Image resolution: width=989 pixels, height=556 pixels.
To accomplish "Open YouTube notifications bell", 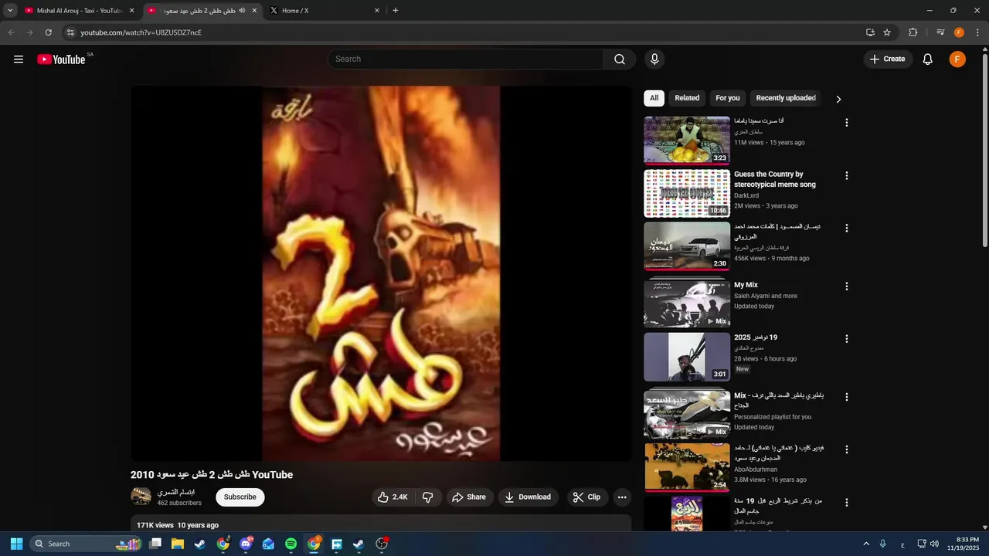I will coord(928,59).
